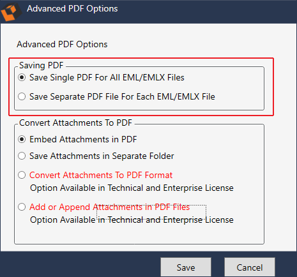297x277 pixels.
Task: Dismiss dialog with the Cancel button
Action: point(250,267)
